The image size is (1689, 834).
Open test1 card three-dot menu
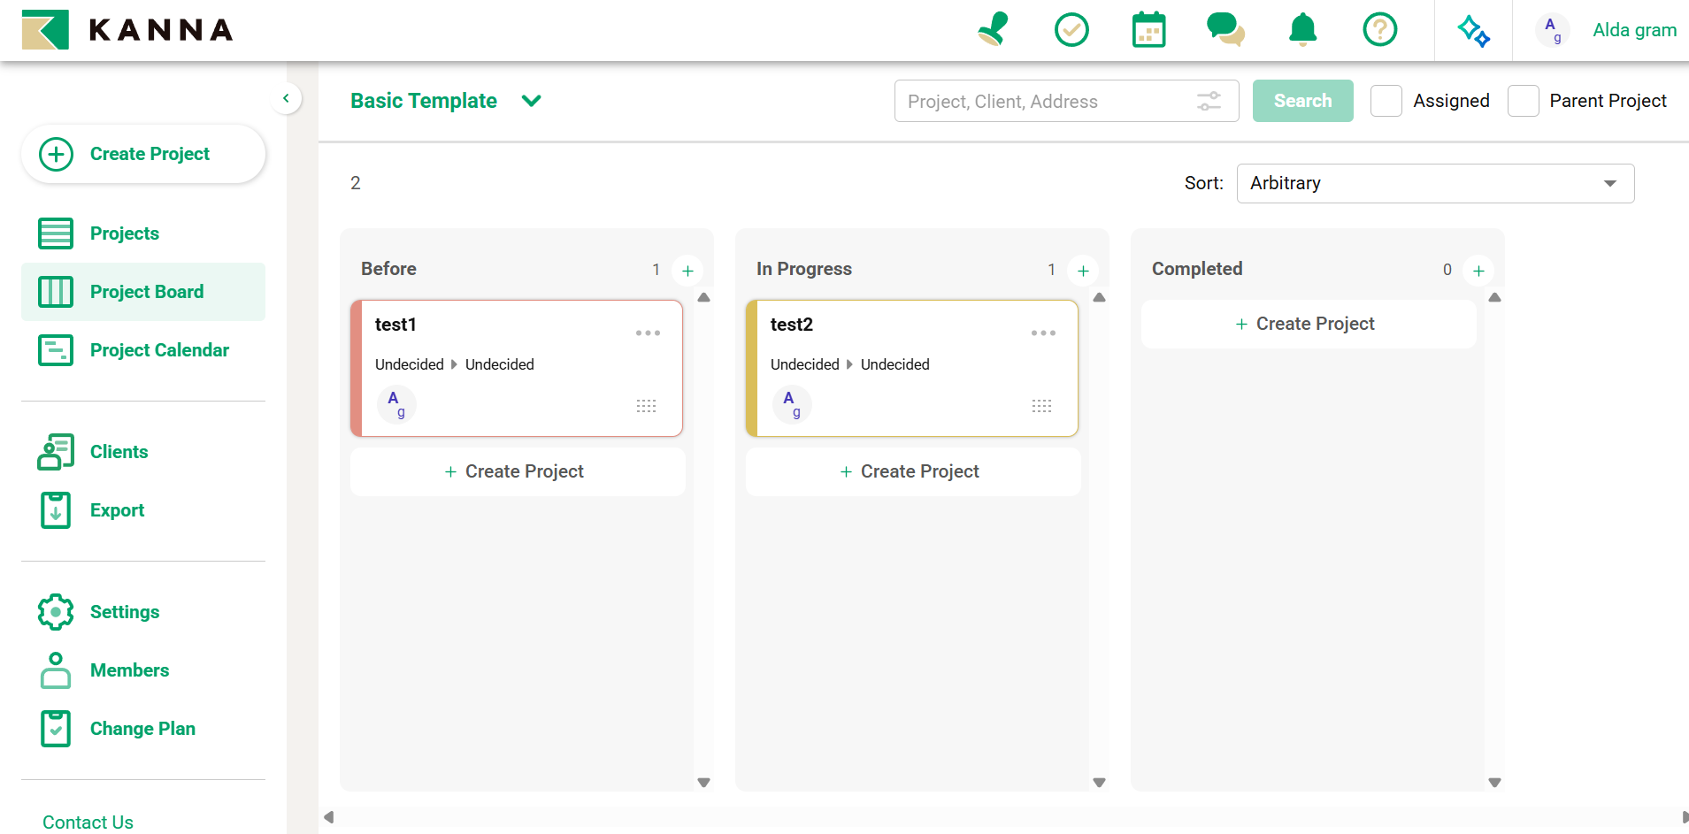click(648, 333)
